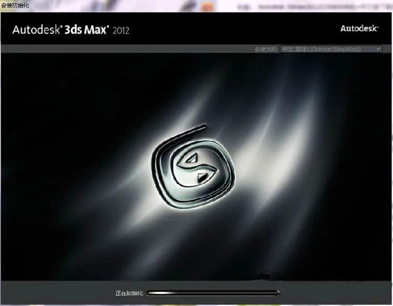393x306 pixels.
Task: Click the 安装初始化 window title
Action: point(15,5)
